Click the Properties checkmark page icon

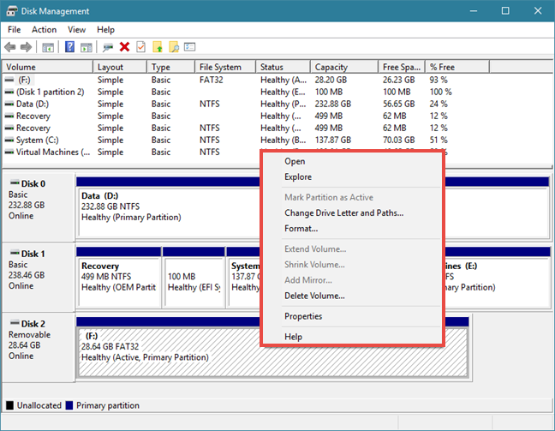coord(140,47)
